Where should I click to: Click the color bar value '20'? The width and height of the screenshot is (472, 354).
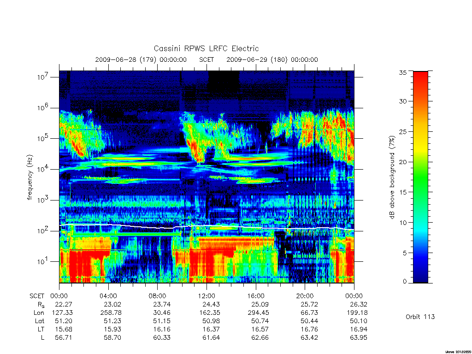403,162
